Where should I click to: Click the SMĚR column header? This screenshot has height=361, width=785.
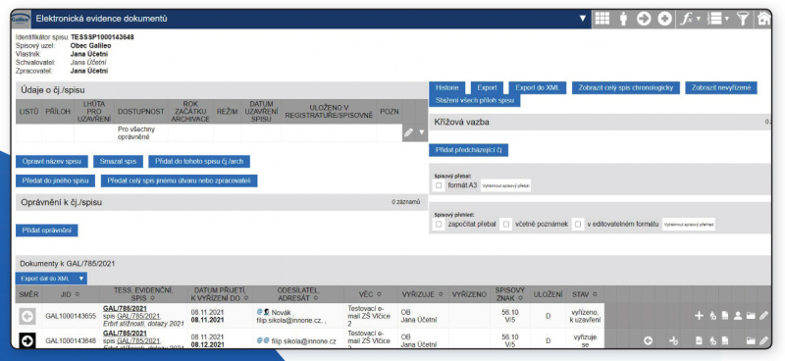point(28,294)
